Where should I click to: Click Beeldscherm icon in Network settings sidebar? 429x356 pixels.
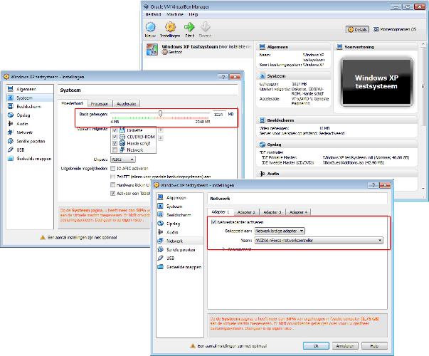point(160,215)
